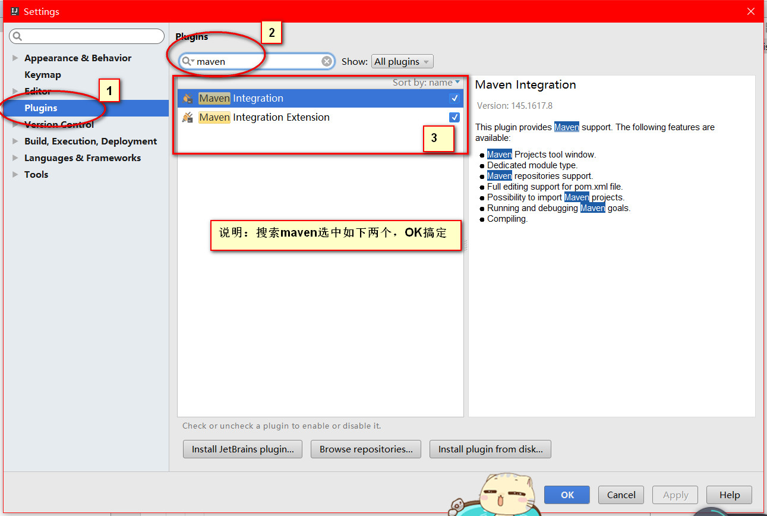Click the Apply button
Screen dimensions: 767x516
(x=676, y=495)
